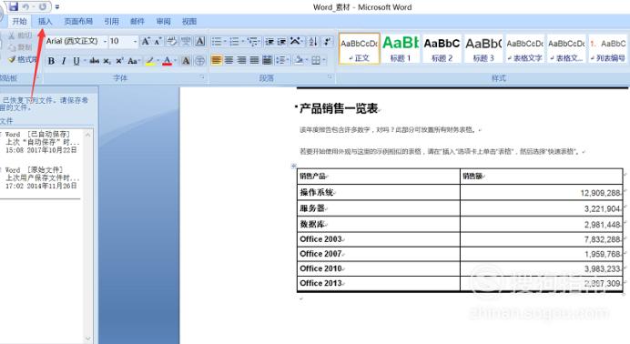The image size is (630, 344).
Task: Open Font dialog launcher
Action: click(202, 77)
